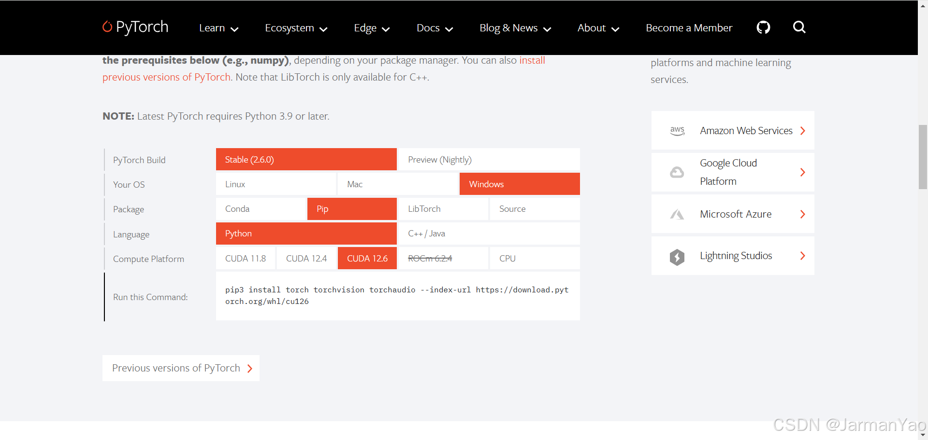Open the Previous versions of PyTorch button

click(181, 368)
